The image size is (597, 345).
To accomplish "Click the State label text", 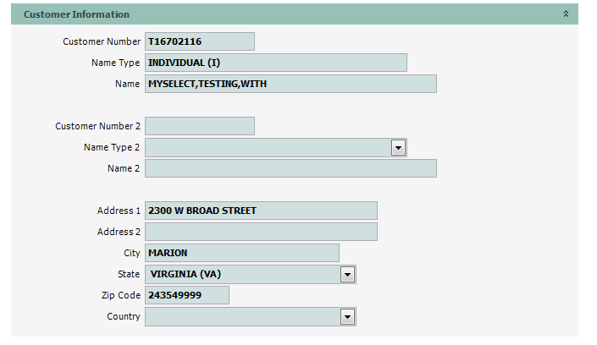I will coord(129,274).
